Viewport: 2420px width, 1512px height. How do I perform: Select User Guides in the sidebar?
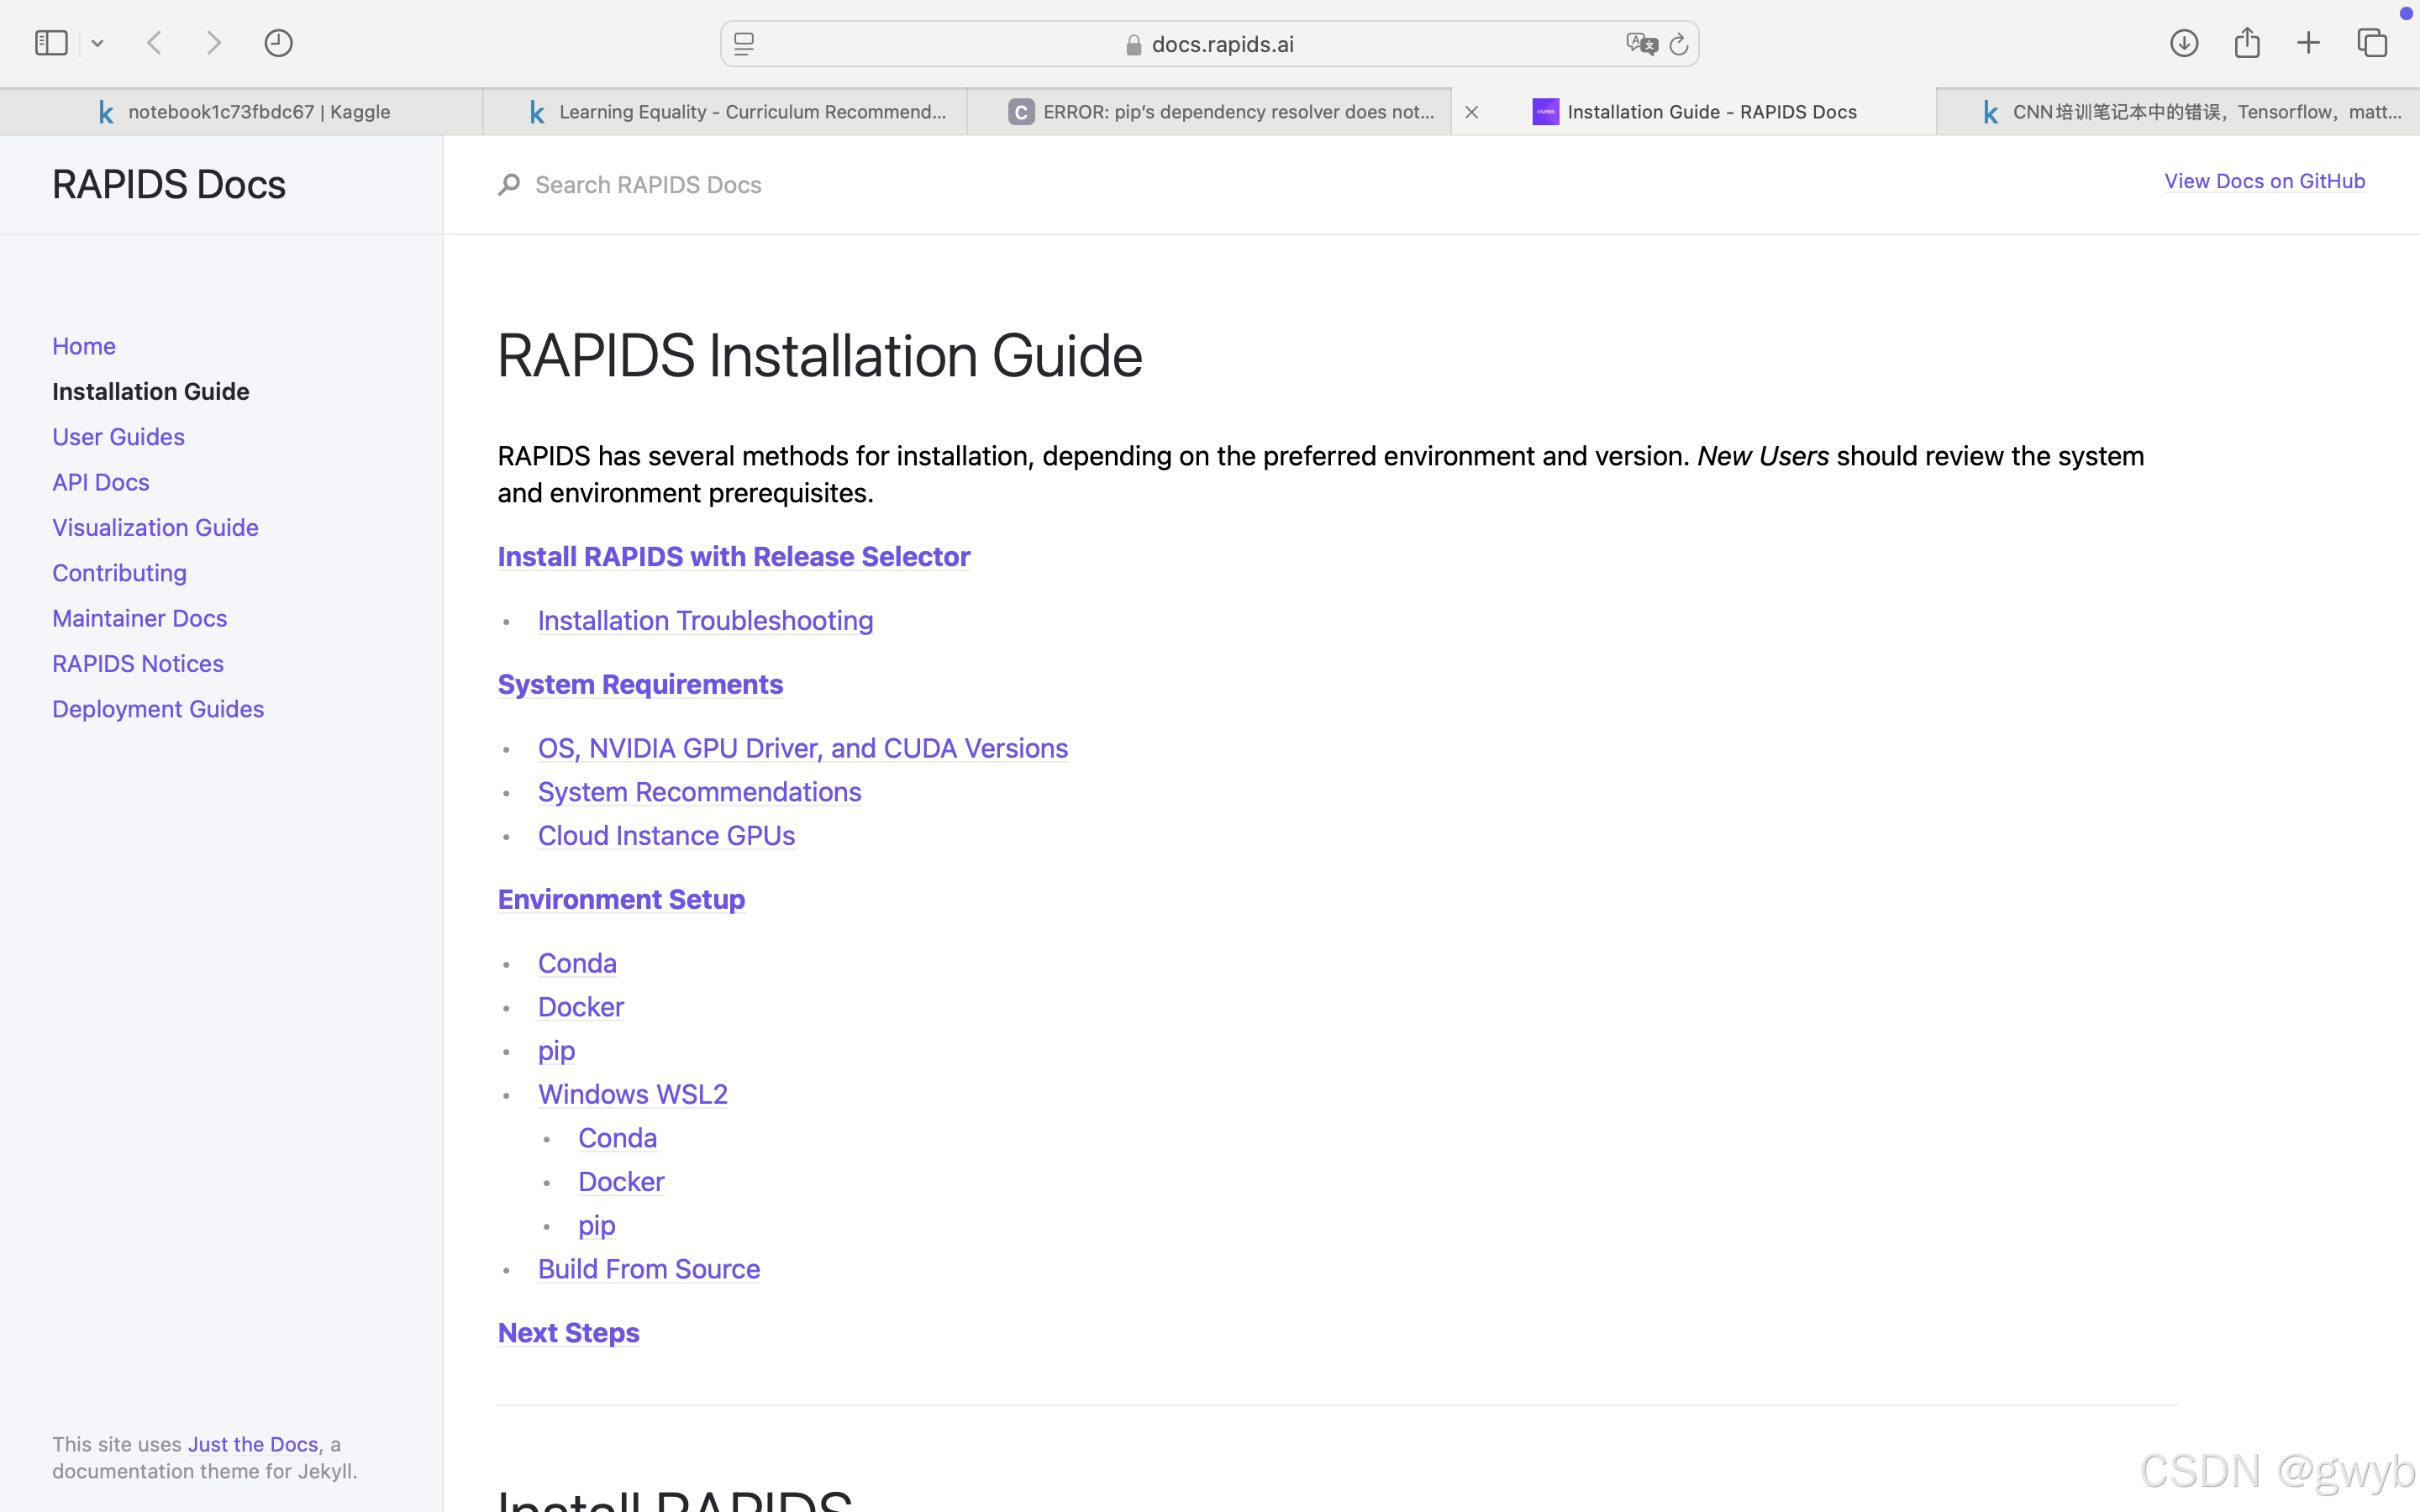tap(118, 437)
